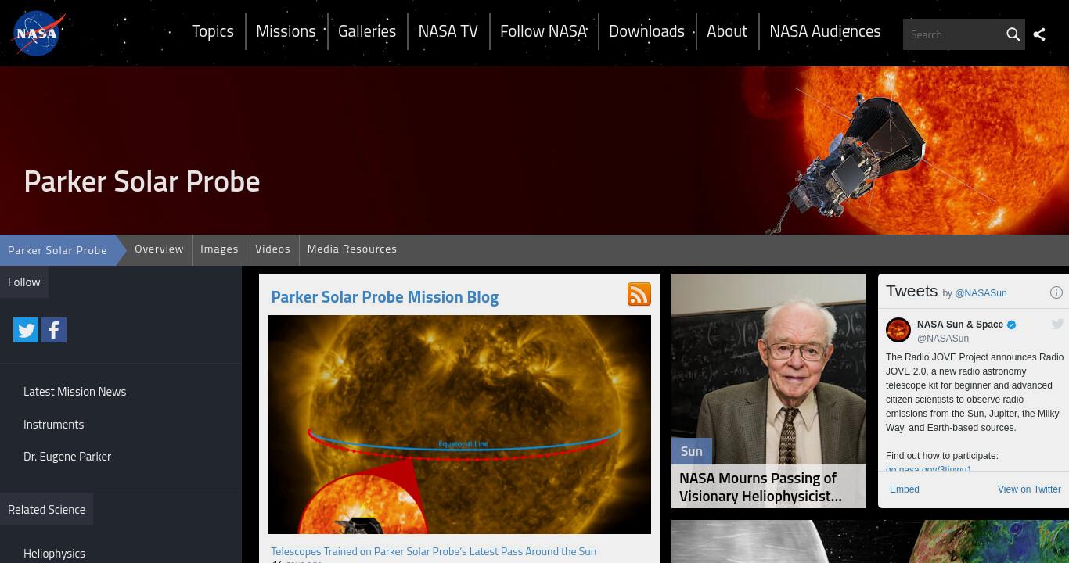Image resolution: width=1069 pixels, height=563 pixels.
Task: Click the Mission Blog RSS feed icon
Action: pos(639,294)
